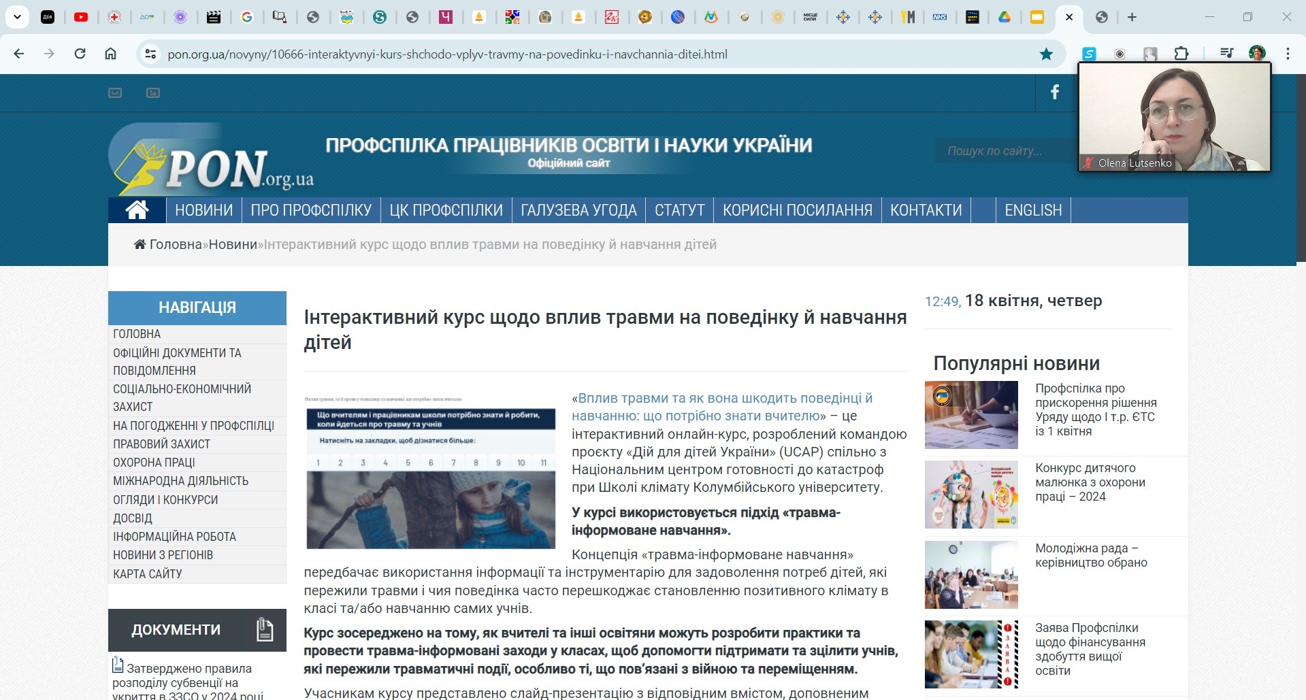Expand the tab search dropdown arrow
Viewport: 1306px width, 700px height.
(17, 17)
